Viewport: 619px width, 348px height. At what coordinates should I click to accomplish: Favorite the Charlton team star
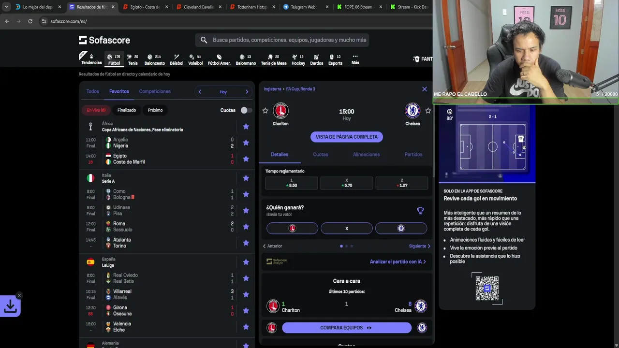point(265,111)
